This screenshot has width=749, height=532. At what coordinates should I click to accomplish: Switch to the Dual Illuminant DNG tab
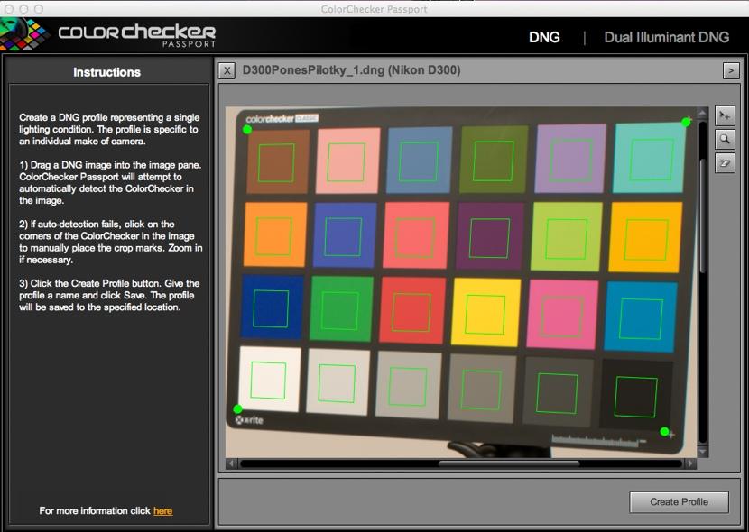pos(666,37)
